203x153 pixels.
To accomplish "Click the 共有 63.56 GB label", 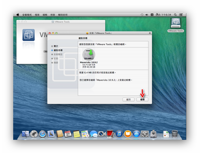I will pyautogui.click(x=89, y=67).
